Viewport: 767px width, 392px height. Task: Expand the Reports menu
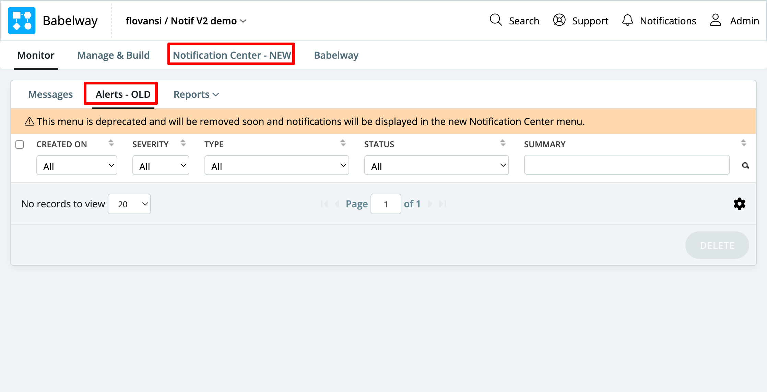196,94
